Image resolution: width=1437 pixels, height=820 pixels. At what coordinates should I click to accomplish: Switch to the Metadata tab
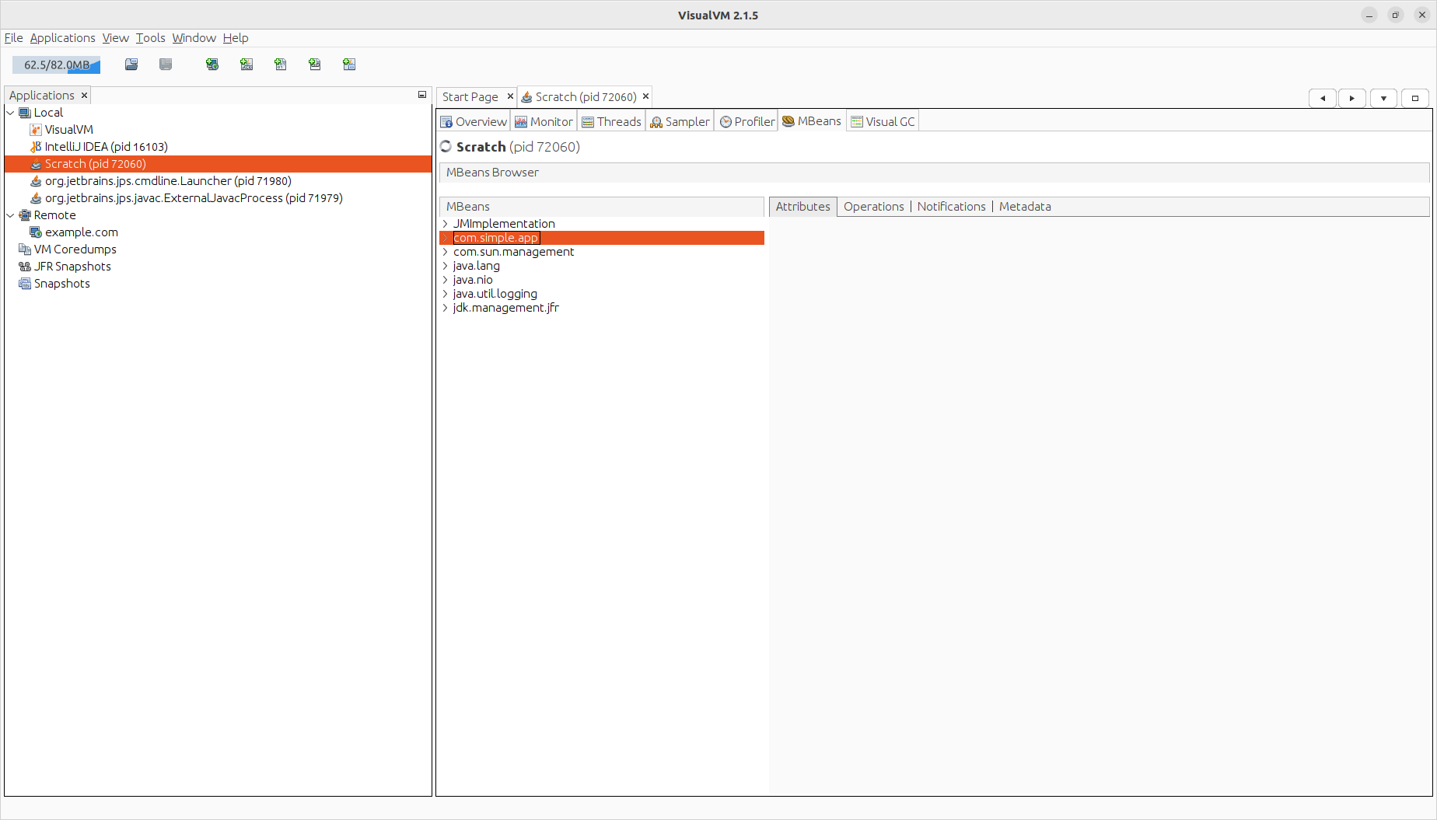click(1024, 207)
